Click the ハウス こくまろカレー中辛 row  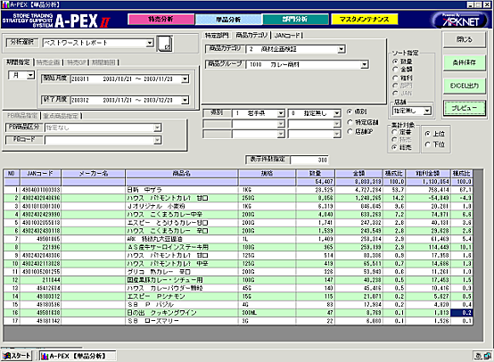[x=238, y=215]
